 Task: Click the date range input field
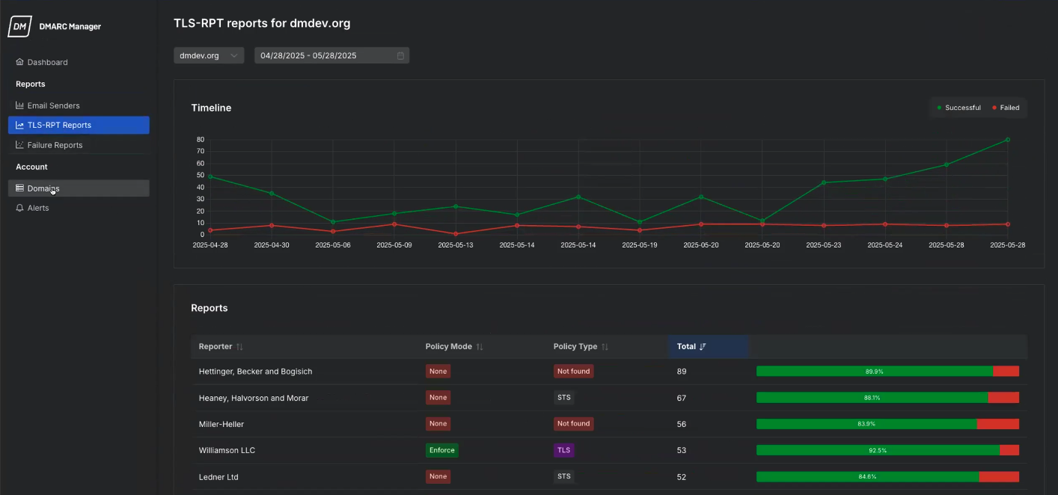pyautogui.click(x=322, y=55)
